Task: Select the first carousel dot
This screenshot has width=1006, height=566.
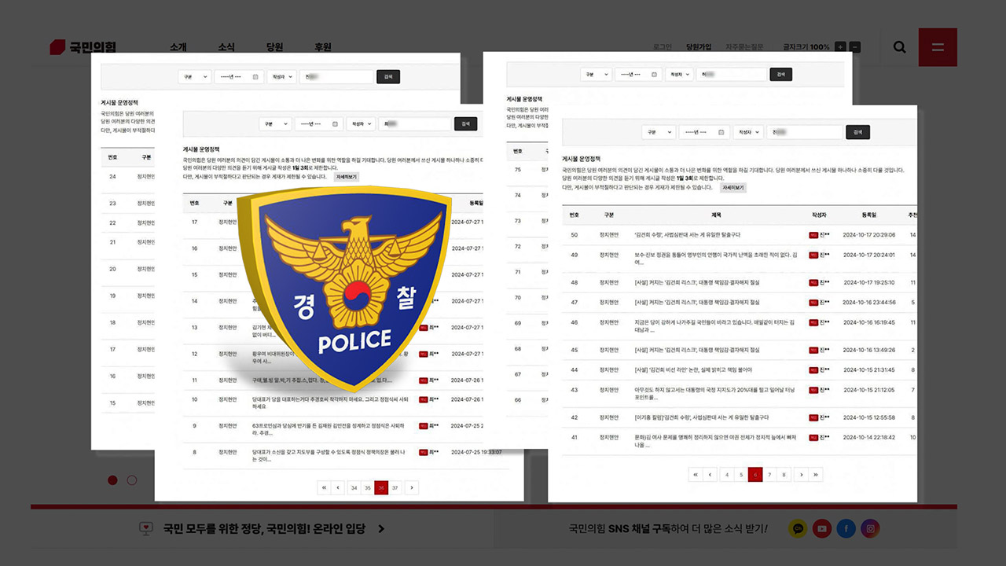Action: click(112, 480)
